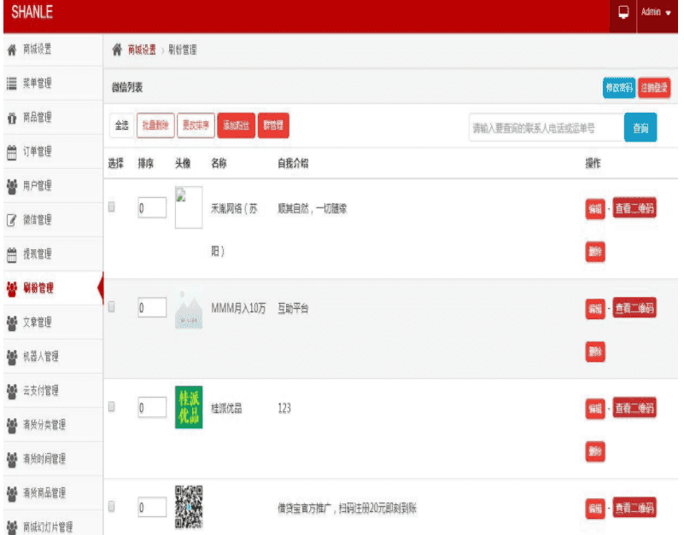The image size is (684, 535).
Task: Click the home icon in the breadcrumb
Action: (118, 50)
